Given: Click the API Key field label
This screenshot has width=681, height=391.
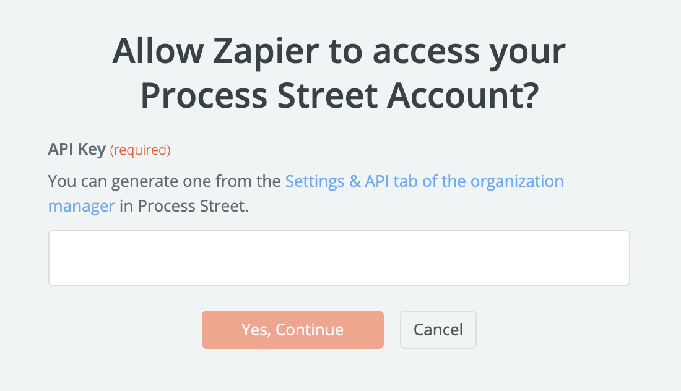Looking at the screenshot, I should pyautogui.click(x=77, y=150).
